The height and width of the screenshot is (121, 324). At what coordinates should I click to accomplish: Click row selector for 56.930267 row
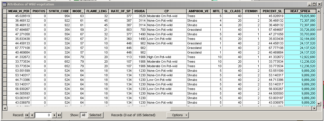coord(5,89)
